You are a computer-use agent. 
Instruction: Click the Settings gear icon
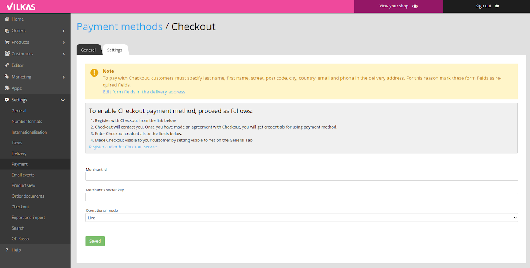[7, 100]
